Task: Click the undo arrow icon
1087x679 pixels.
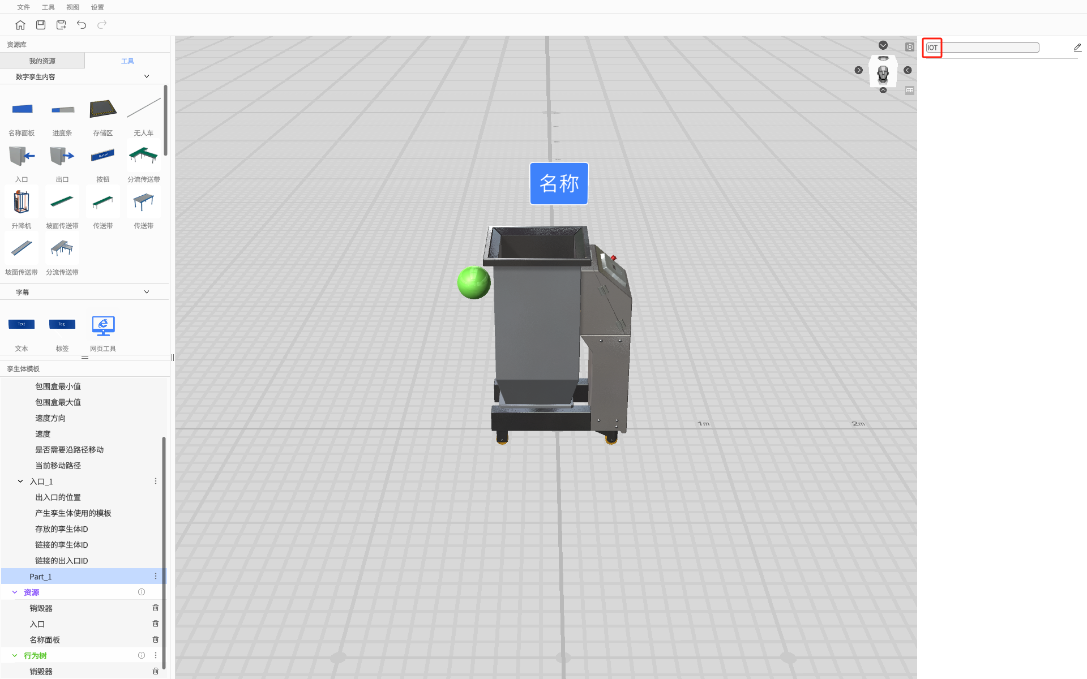Action: coord(82,25)
